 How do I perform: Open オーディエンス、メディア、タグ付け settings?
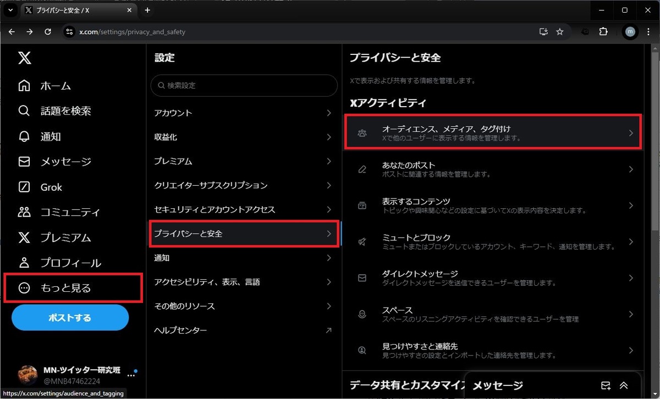pos(493,133)
